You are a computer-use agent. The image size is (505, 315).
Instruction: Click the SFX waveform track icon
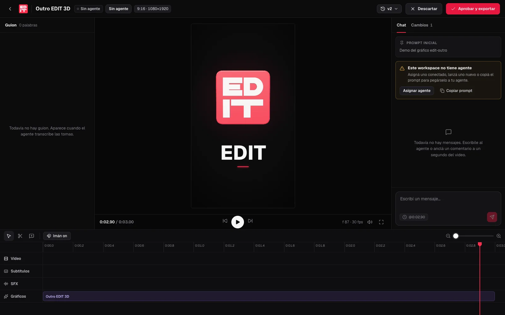pos(6,284)
